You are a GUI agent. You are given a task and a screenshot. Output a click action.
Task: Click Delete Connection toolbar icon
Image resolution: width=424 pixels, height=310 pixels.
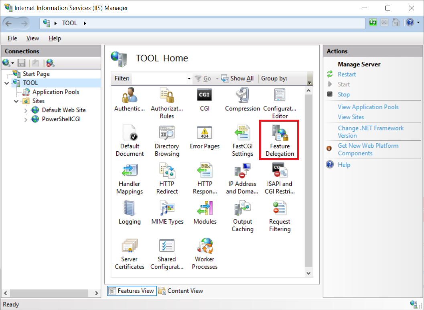[x=50, y=63]
